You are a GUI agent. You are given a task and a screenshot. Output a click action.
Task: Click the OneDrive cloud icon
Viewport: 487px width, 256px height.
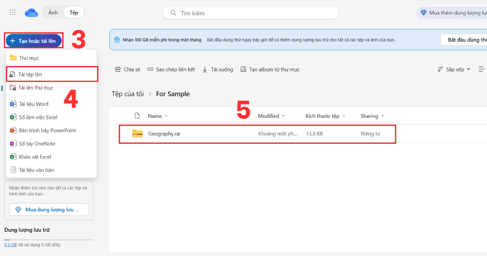(x=32, y=12)
